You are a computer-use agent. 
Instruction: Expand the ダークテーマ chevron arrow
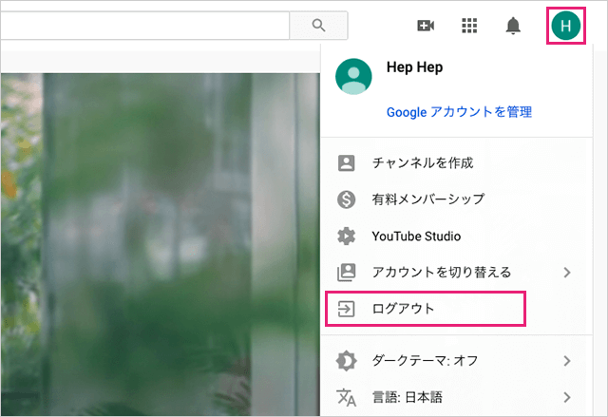pos(567,361)
